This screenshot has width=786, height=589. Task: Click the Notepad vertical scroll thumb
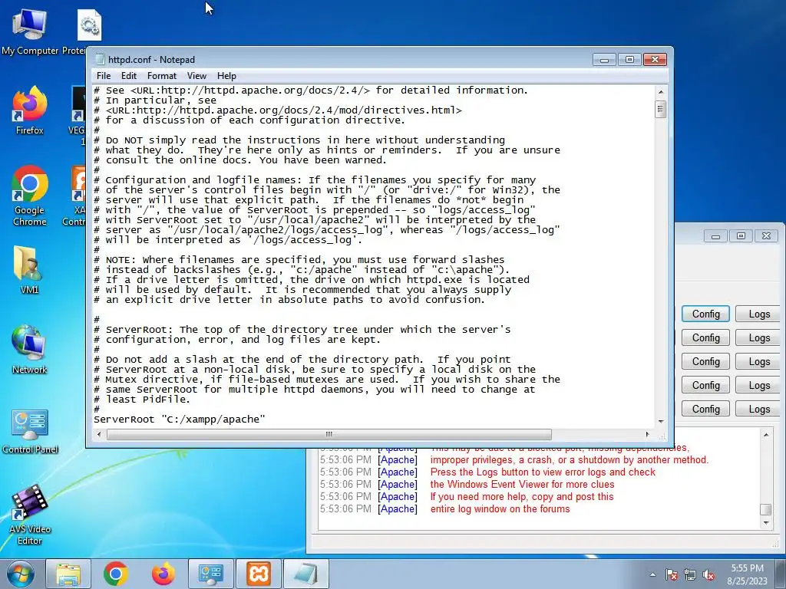[x=661, y=109]
